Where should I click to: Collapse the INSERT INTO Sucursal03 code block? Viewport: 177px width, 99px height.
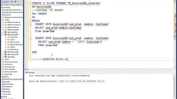31,38
